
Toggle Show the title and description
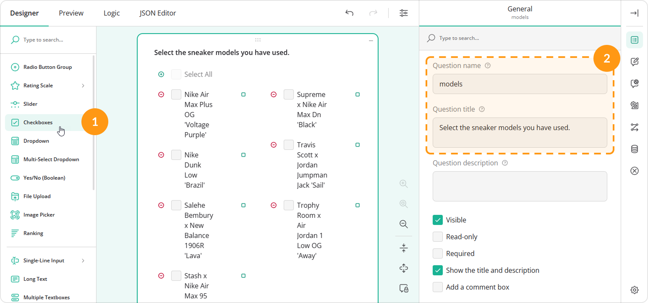pos(438,270)
